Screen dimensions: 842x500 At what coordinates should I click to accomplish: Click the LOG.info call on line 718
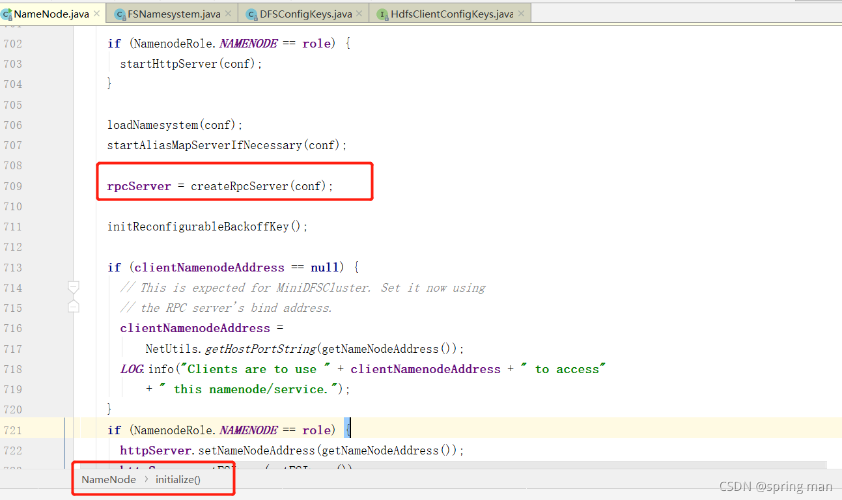[x=147, y=369]
